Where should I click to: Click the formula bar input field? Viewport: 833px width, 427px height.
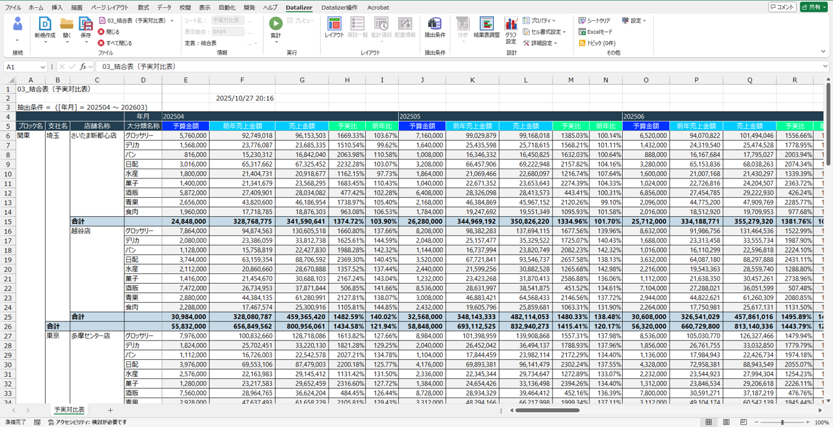(456, 67)
